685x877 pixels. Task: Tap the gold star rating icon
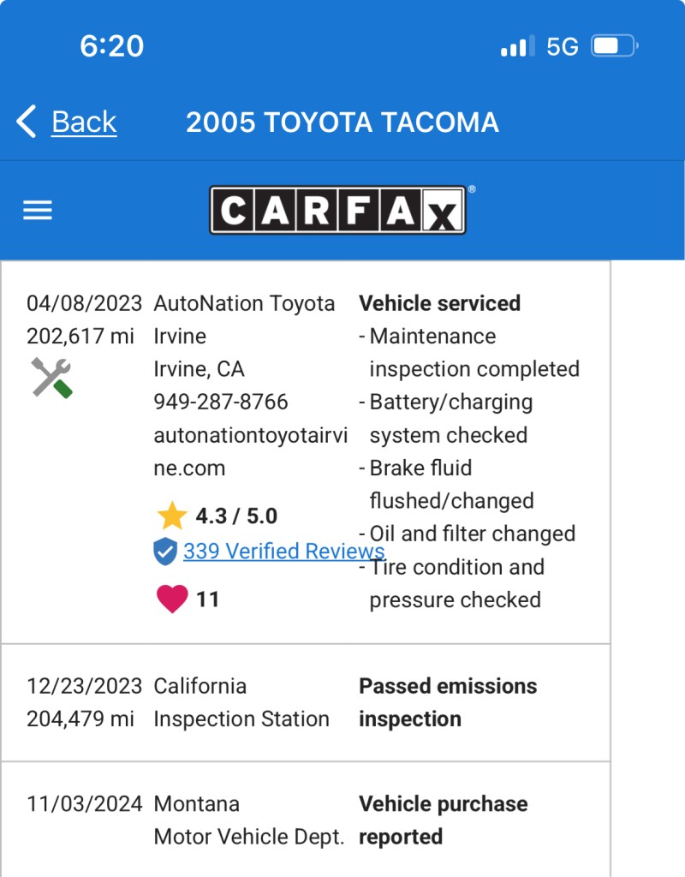coord(172,515)
